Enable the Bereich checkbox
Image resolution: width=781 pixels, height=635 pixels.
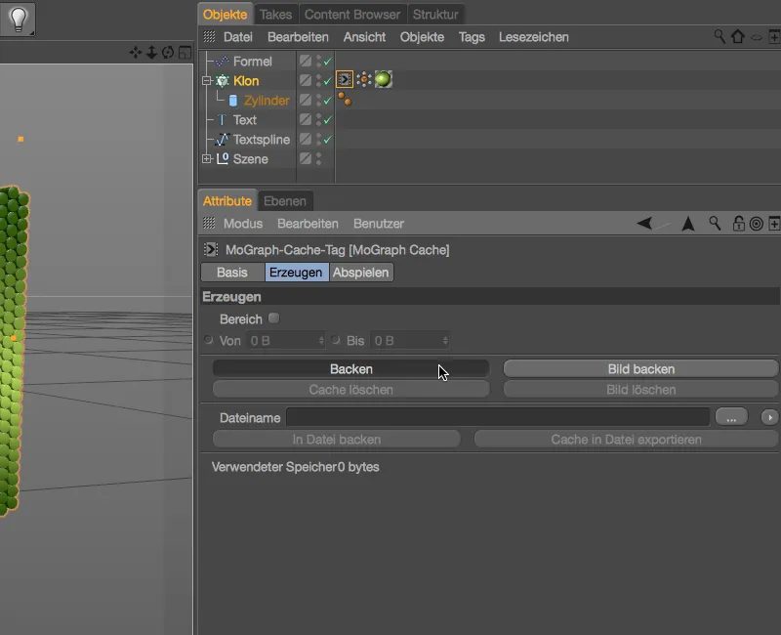tap(273, 318)
